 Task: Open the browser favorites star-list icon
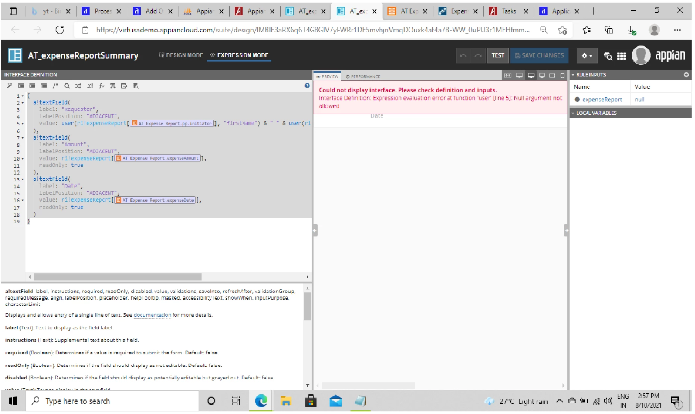(586, 30)
